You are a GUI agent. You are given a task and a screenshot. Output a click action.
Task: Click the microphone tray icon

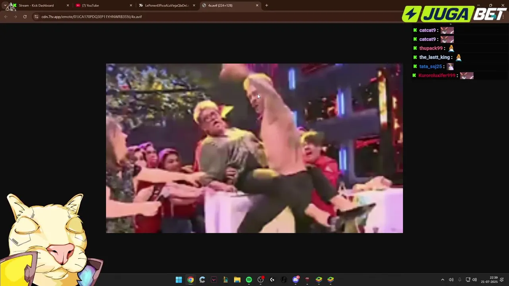tap(459, 280)
